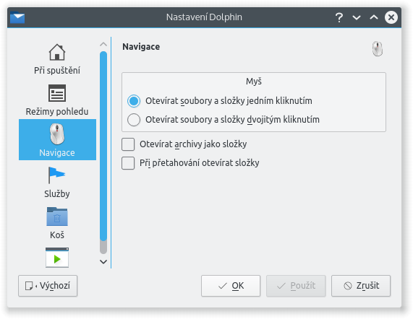
Task: Click the sidebar scroll down arrow
Action: (x=103, y=262)
